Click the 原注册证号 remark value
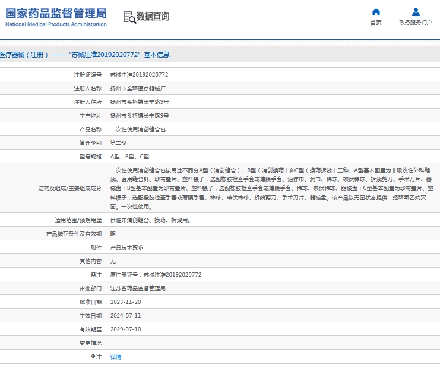Image resolution: width=440 pixels, height=368 pixels. tap(156, 275)
